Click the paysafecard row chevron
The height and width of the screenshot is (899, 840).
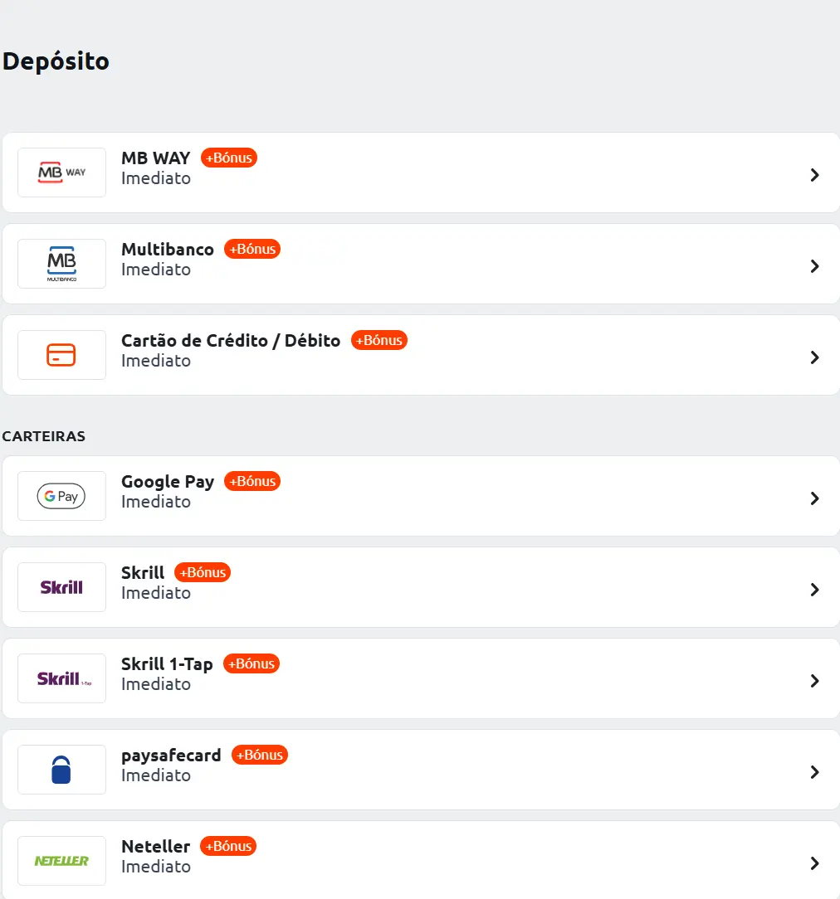[814, 772]
